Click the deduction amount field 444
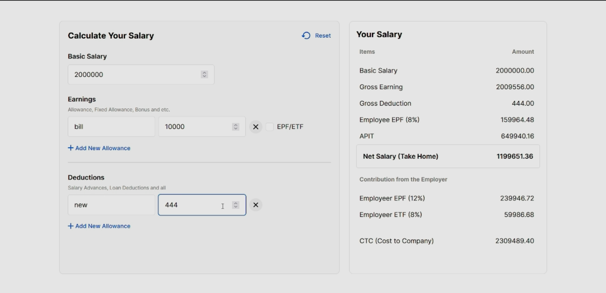This screenshot has height=293, width=606. 202,205
